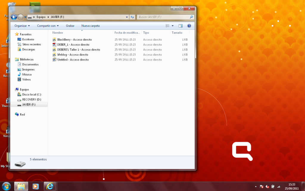Select Untitled - Acceso directo icon
The image size is (305, 191).
(54, 60)
